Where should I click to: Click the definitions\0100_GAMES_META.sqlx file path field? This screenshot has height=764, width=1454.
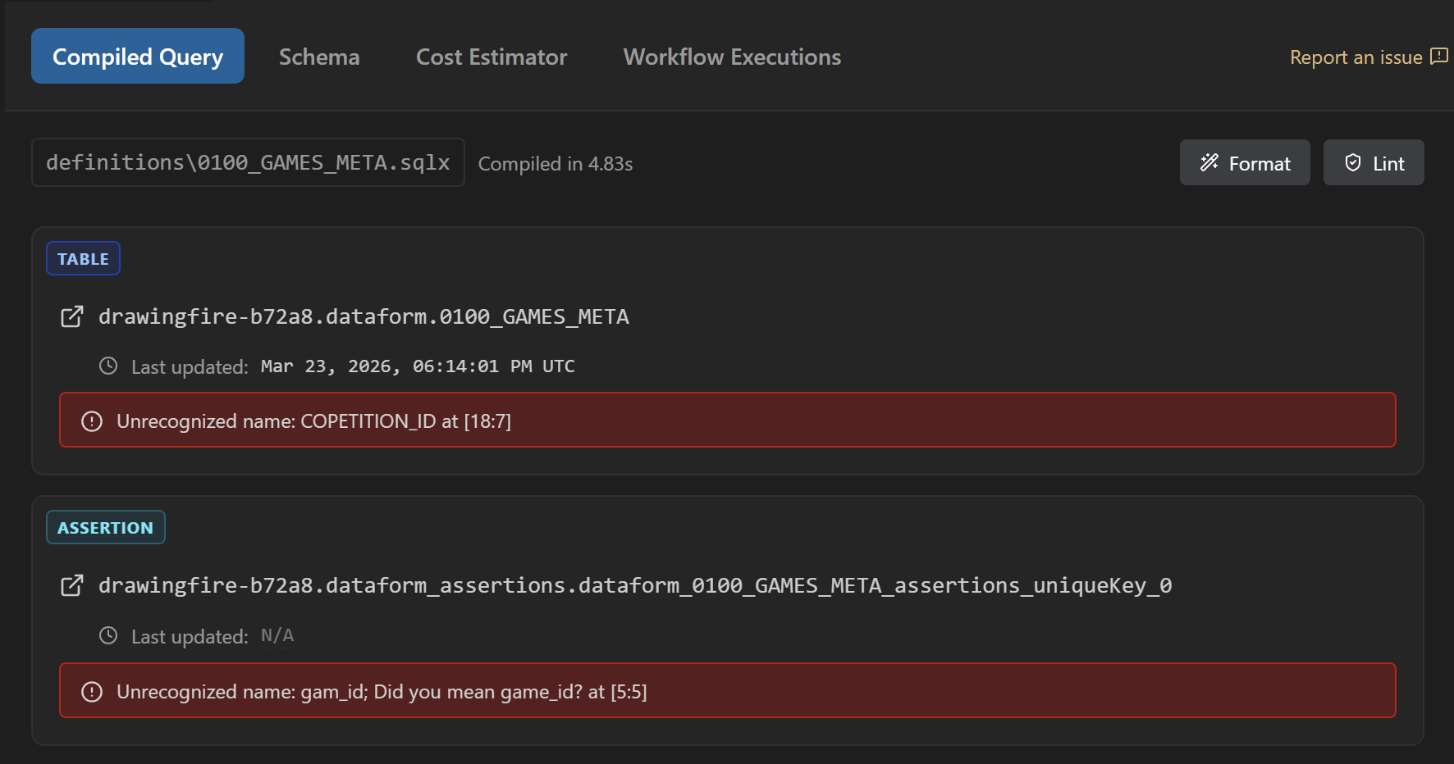248,162
